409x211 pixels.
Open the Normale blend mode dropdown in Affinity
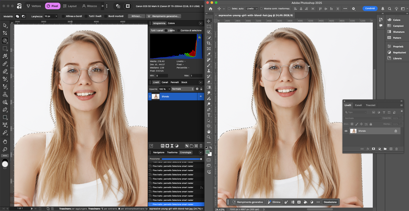183,89
